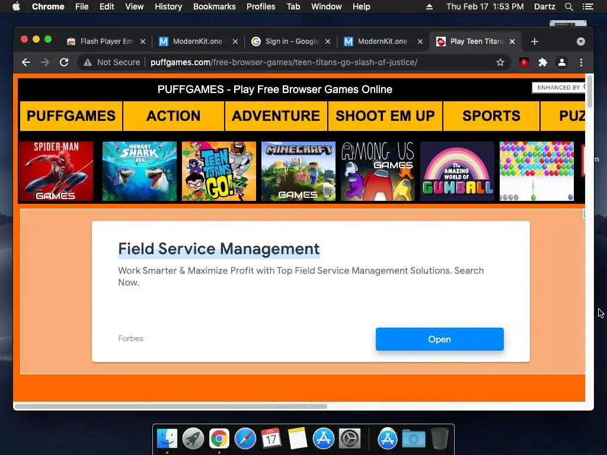Open Safari from the Dock

[245, 439]
